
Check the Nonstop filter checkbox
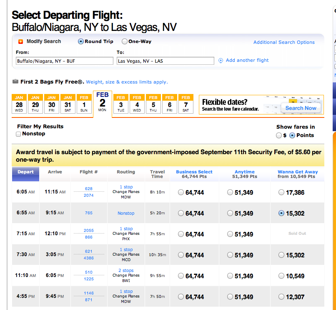(x=18, y=134)
